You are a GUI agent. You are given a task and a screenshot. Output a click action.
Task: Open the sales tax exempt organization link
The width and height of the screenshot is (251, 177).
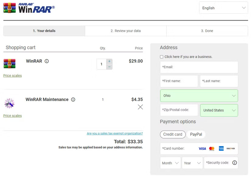click(x=114, y=133)
